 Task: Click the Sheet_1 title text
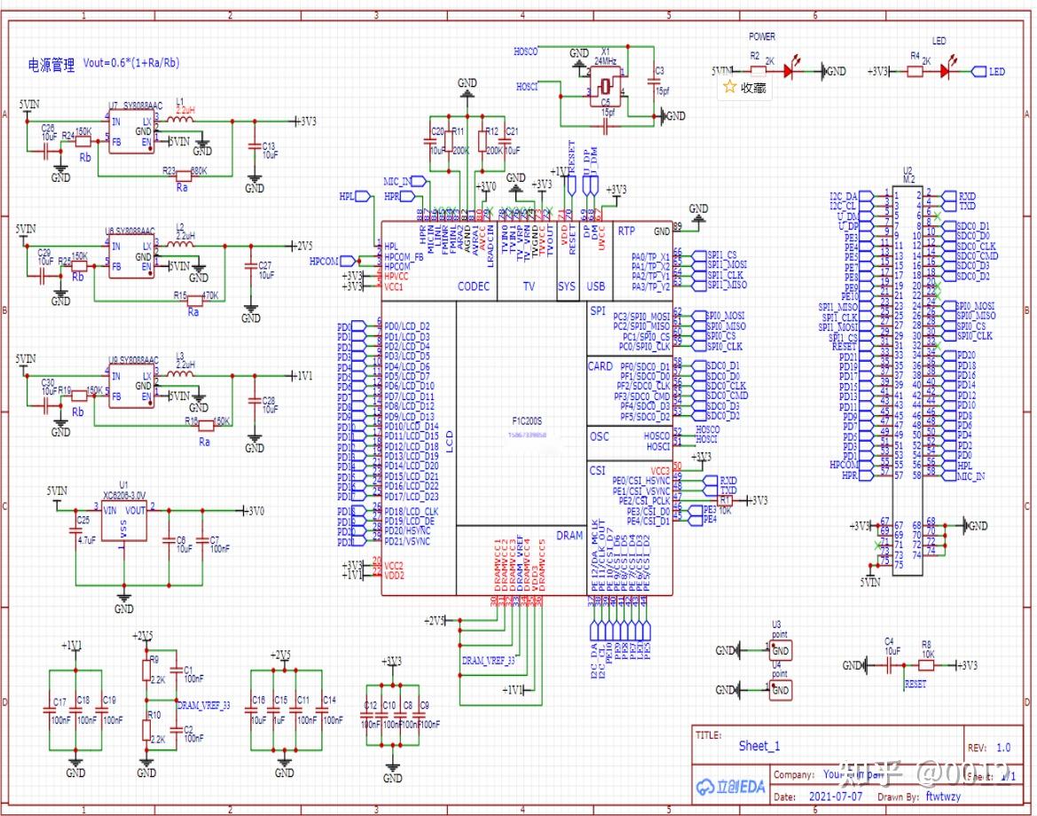(759, 746)
